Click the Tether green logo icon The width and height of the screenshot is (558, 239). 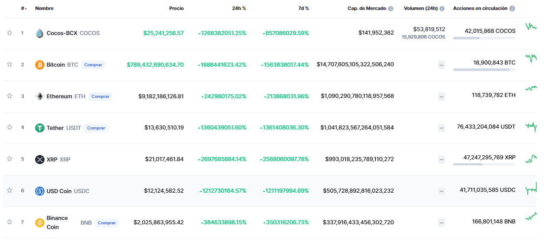pos(40,128)
